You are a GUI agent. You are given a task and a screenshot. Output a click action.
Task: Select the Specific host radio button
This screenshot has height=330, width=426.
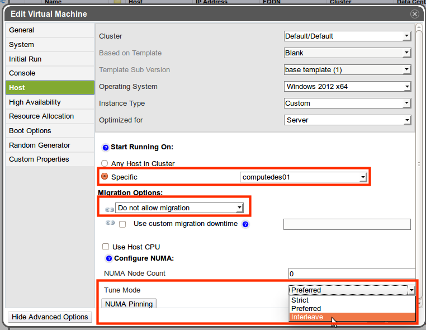(105, 177)
